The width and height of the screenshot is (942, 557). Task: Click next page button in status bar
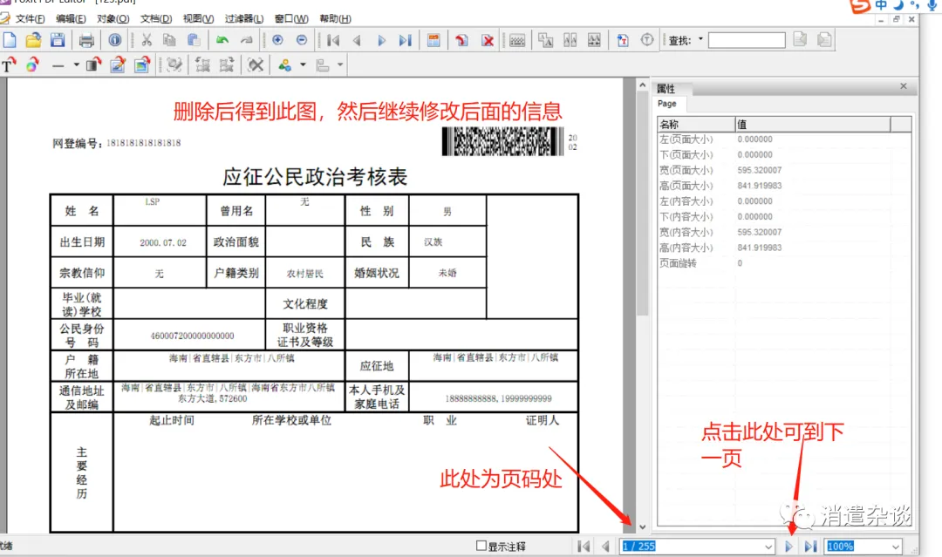(x=788, y=547)
